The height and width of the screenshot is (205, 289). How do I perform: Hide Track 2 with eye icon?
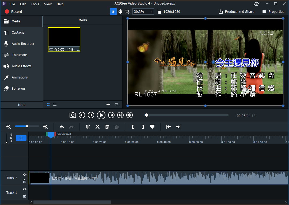pyautogui.click(x=25, y=175)
